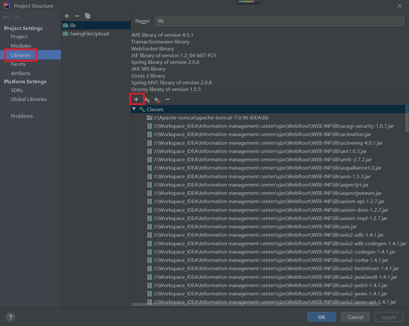409x326 pixels.
Task: Select the SwingFileUpload library
Action: [96, 34]
